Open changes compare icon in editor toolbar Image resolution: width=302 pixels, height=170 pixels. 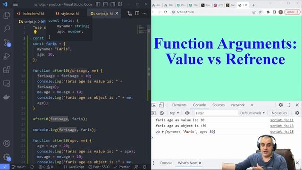tap(130, 13)
